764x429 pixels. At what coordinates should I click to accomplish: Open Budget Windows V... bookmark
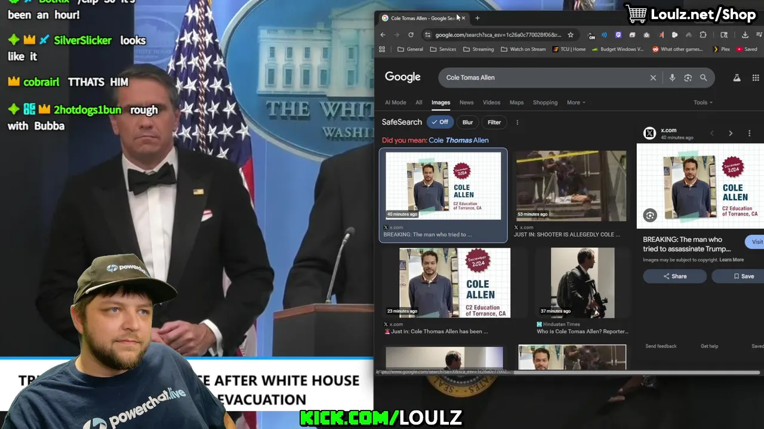(618, 49)
